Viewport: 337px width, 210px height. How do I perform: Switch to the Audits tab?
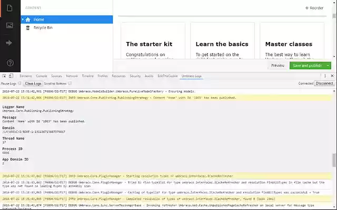click(149, 76)
